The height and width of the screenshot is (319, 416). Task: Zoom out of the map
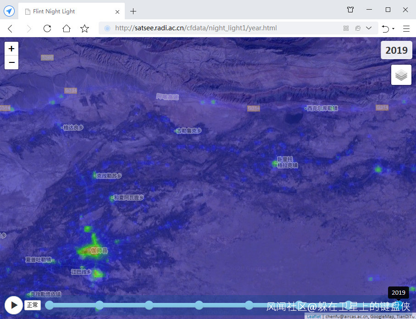point(11,62)
